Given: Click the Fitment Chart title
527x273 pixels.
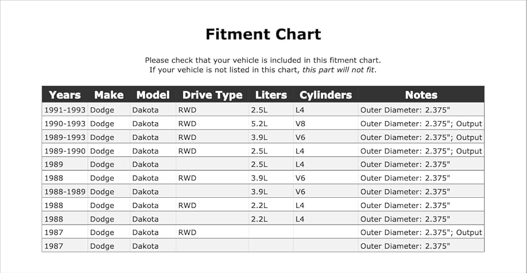Looking at the screenshot, I should click(263, 34).
